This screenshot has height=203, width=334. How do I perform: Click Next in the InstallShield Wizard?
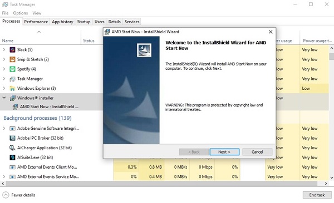224,152
